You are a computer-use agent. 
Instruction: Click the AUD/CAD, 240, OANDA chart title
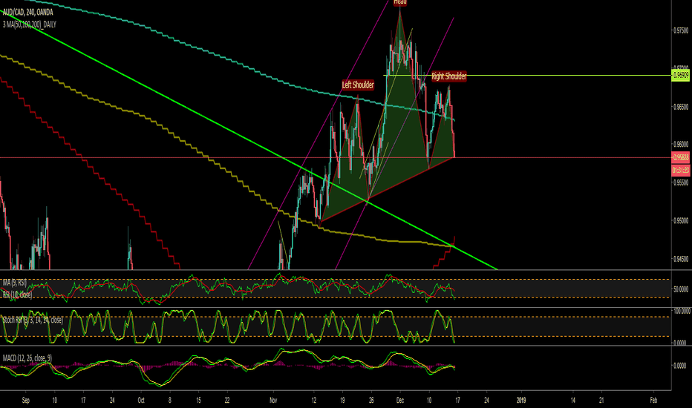[x=27, y=13]
